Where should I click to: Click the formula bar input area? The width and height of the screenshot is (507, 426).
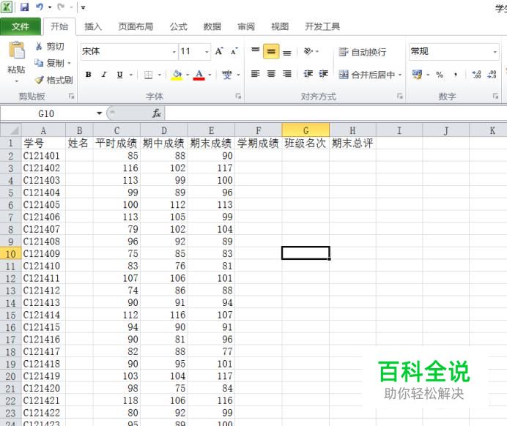[336, 113]
